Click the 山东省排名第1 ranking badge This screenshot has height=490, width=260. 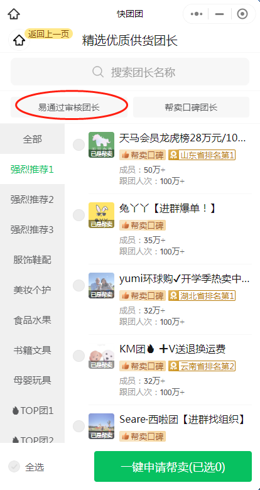(202, 155)
